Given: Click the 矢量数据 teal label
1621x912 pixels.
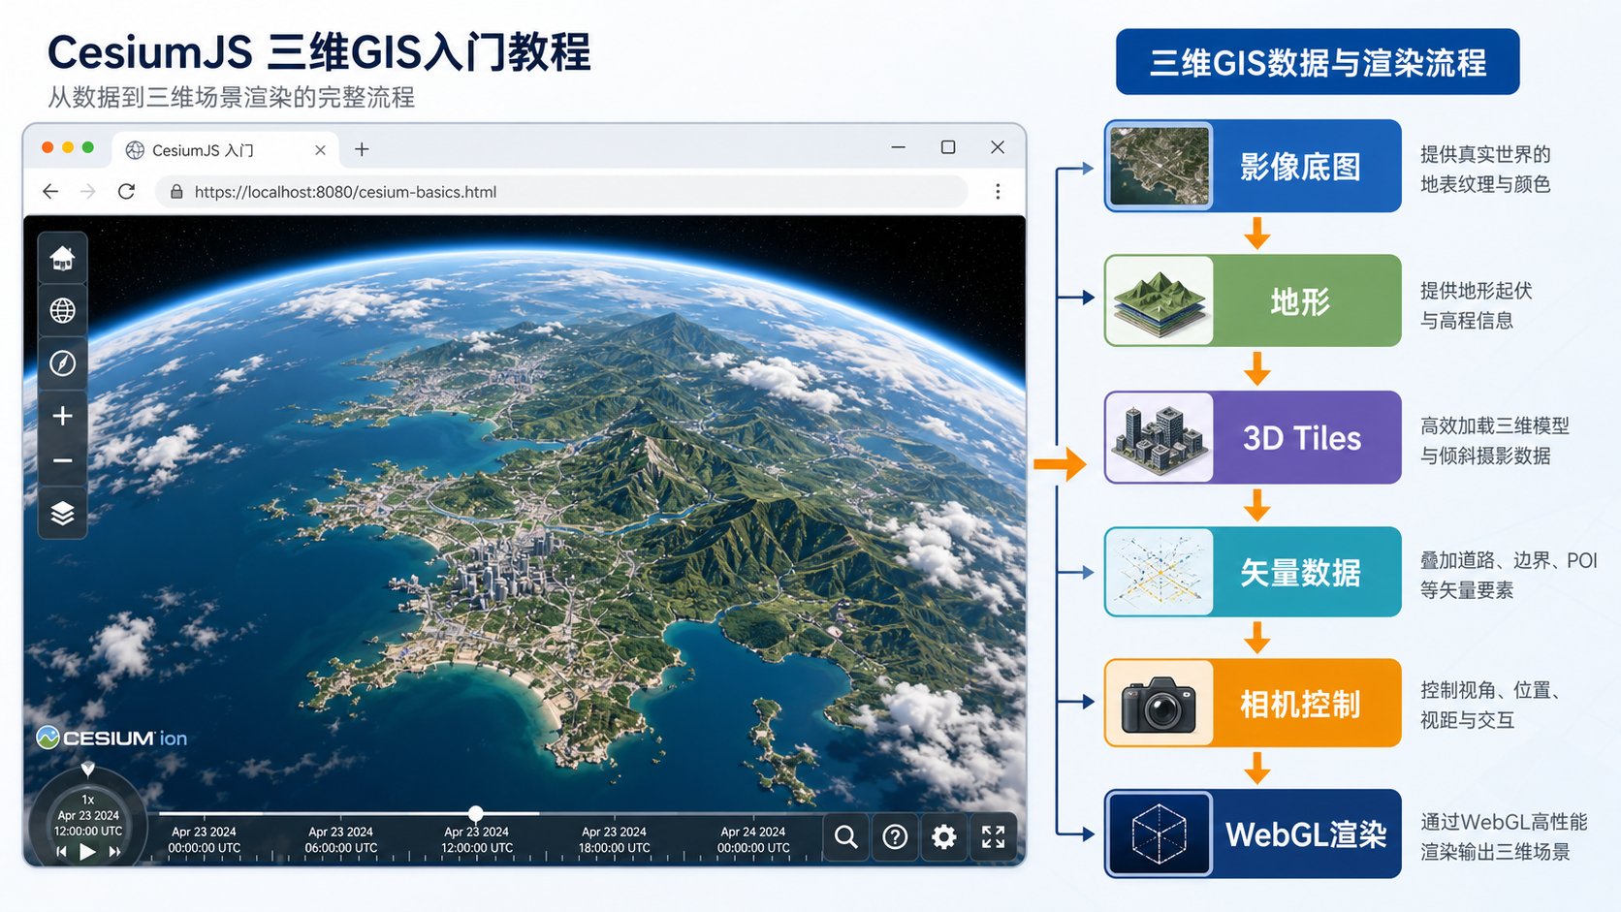Looking at the screenshot, I should point(1301,573).
